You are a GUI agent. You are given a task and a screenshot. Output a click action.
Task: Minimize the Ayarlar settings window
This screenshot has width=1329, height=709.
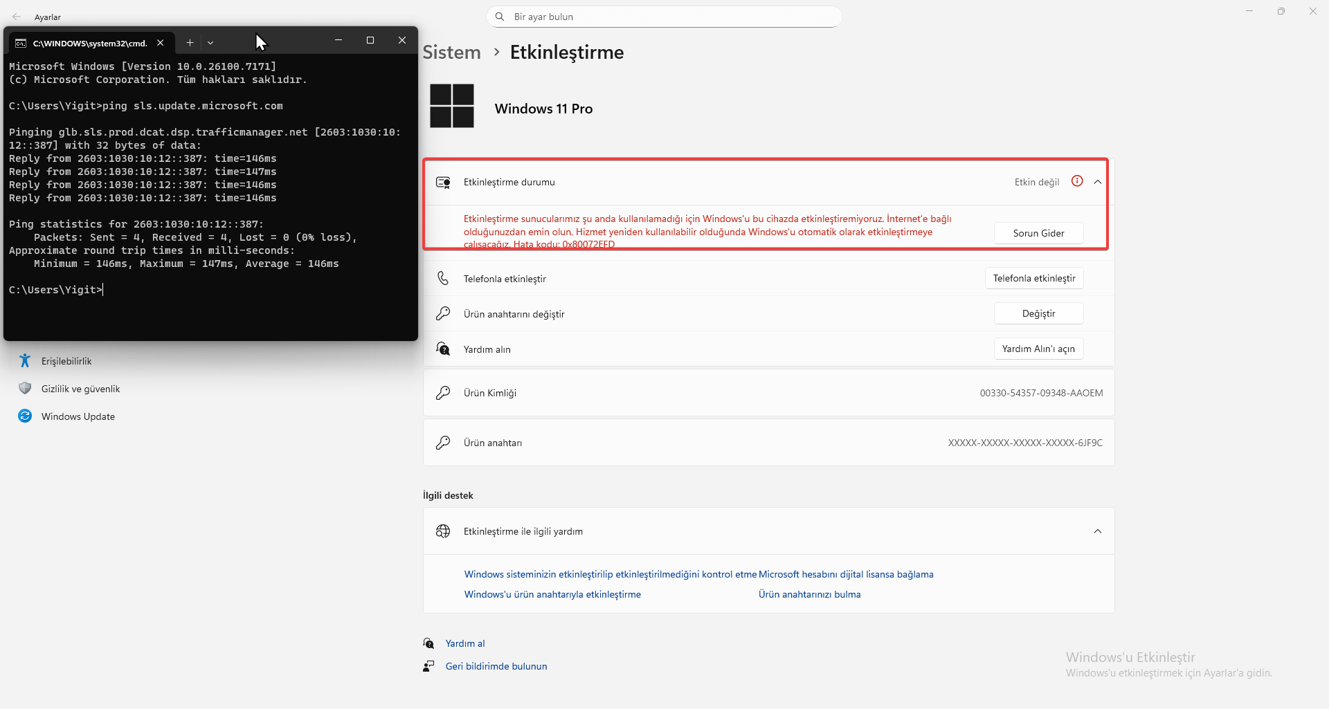[x=1249, y=11]
